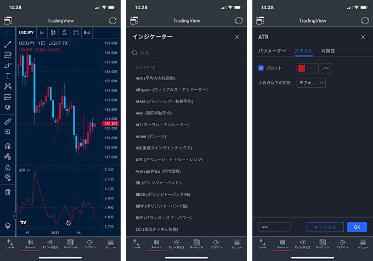This screenshot has height=261, width=373.
Task: Open ログイン tab in left screen bottom bar
Action: 90,244
